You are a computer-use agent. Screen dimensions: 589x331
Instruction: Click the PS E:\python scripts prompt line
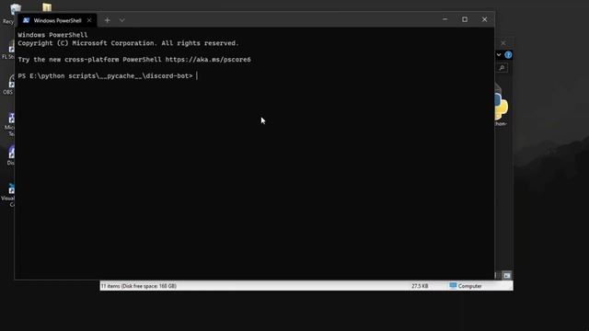coord(105,75)
